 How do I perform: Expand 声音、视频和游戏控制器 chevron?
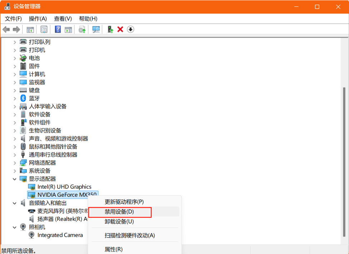click(x=15, y=139)
